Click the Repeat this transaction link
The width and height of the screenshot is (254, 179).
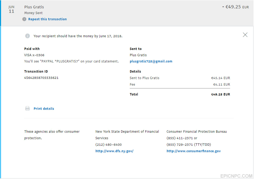point(48,19)
